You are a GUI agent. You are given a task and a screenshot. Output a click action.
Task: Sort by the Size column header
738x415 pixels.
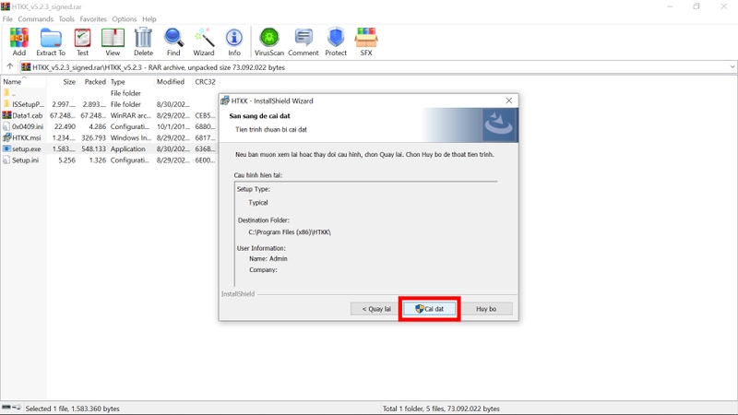point(62,81)
